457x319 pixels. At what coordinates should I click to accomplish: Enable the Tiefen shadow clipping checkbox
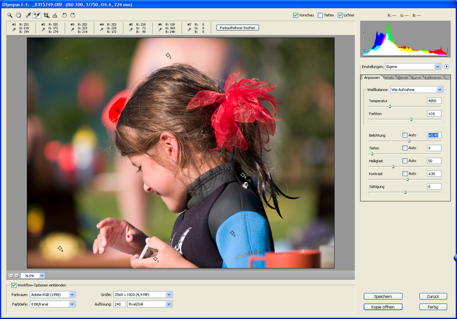pos(320,15)
